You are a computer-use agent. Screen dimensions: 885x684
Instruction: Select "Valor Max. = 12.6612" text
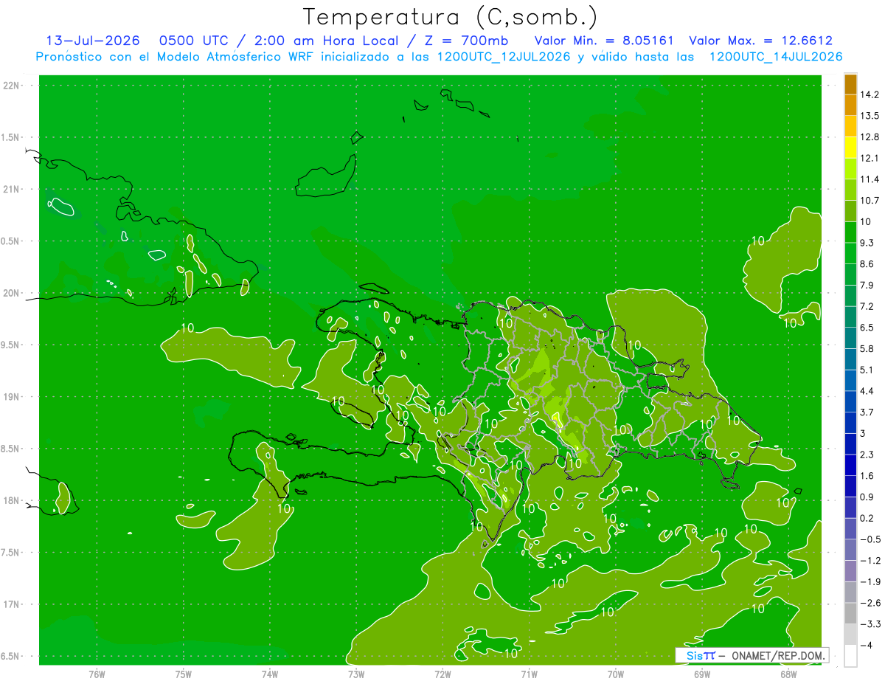(761, 41)
